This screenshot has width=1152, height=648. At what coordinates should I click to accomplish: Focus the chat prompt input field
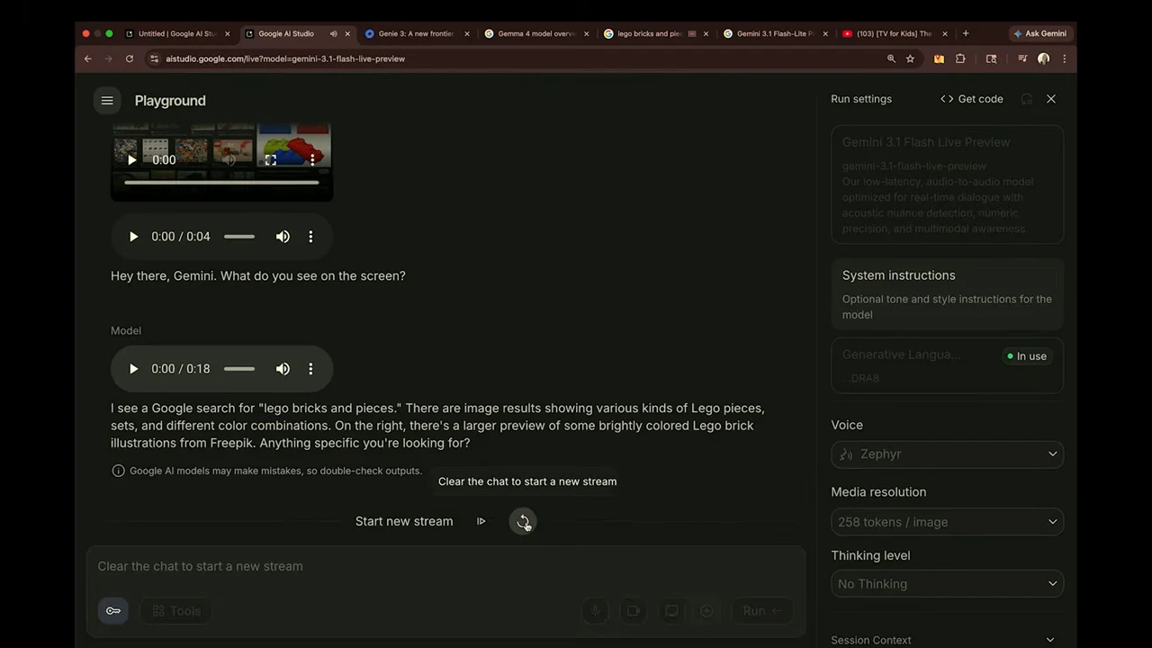click(445, 566)
